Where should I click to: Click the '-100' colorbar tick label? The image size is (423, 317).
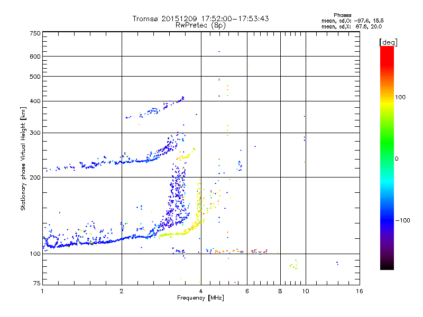click(402, 220)
